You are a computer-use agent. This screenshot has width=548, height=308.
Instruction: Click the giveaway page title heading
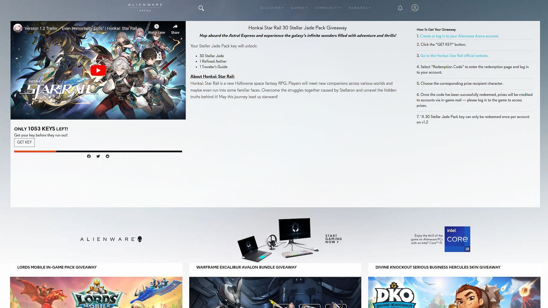point(297,28)
